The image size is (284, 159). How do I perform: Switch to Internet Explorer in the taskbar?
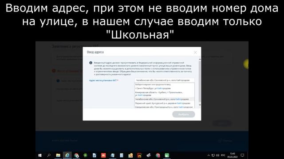pyautogui.click(x=67, y=155)
